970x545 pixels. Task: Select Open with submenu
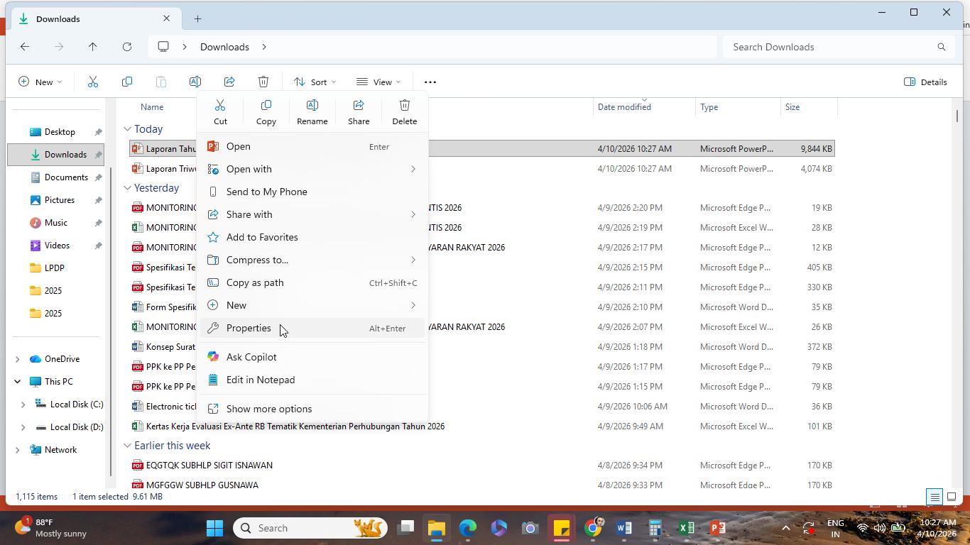(312, 169)
